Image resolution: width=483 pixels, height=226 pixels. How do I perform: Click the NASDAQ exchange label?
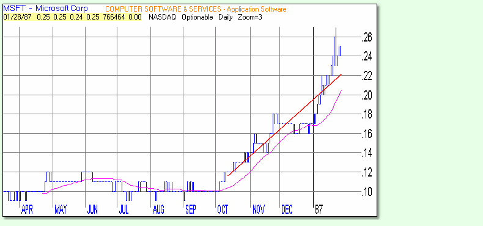click(x=162, y=17)
